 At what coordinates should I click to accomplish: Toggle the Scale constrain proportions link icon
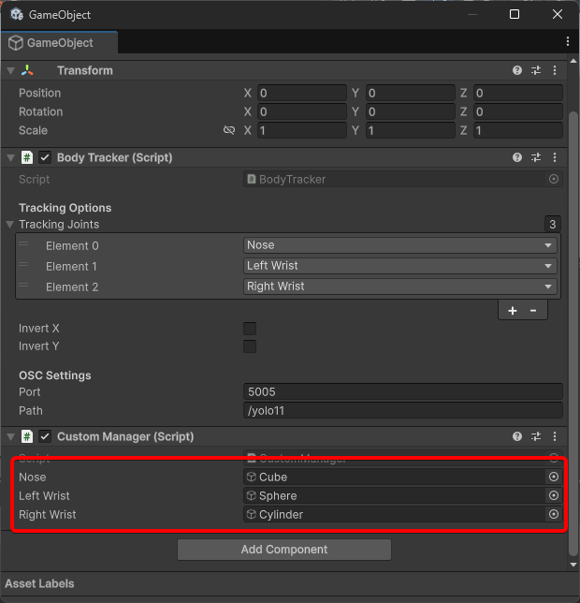click(229, 130)
